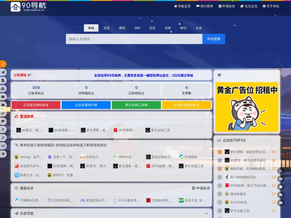Select the 本站 search tab
Viewport: 291px width, 218px height.
pyautogui.click(x=91, y=28)
